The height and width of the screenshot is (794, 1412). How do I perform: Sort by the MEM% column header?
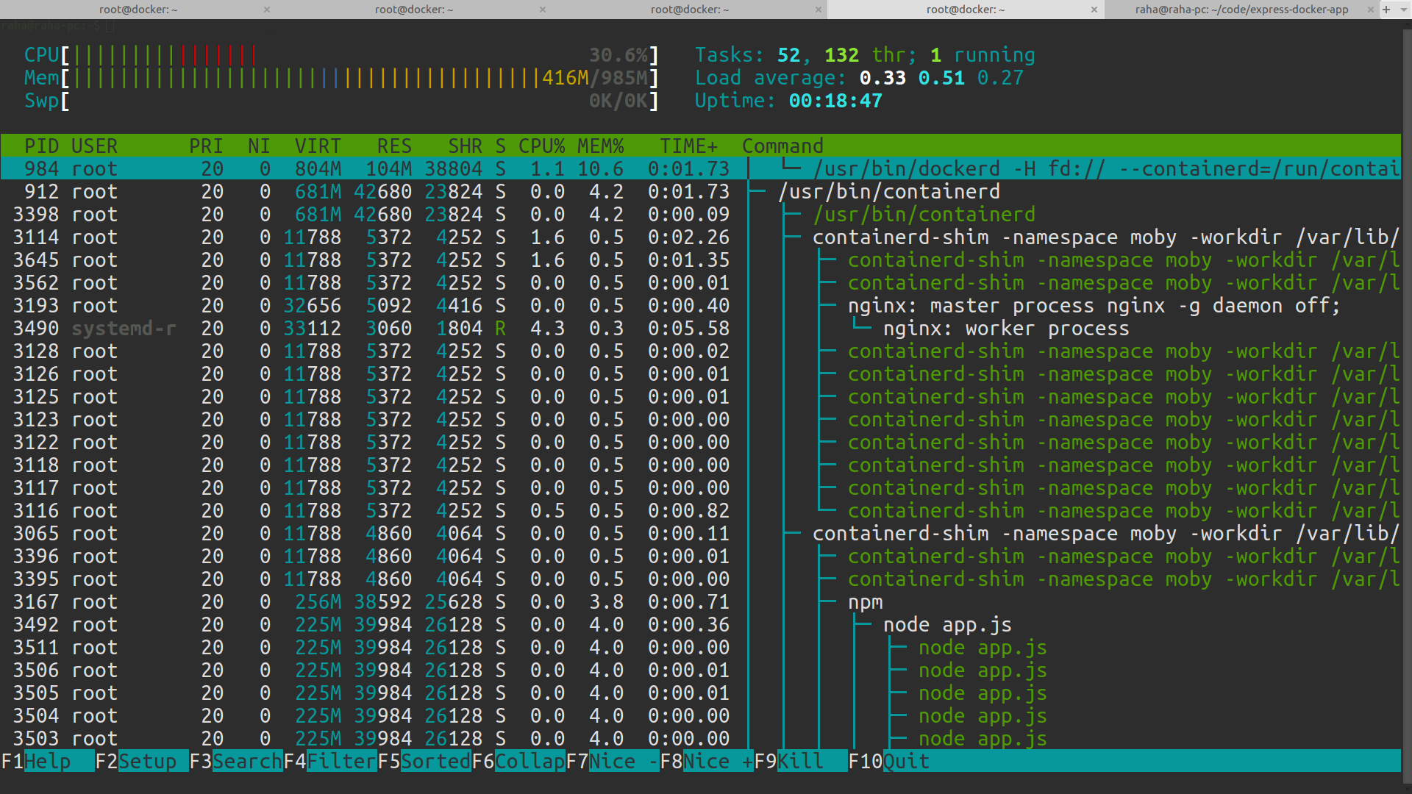point(600,146)
